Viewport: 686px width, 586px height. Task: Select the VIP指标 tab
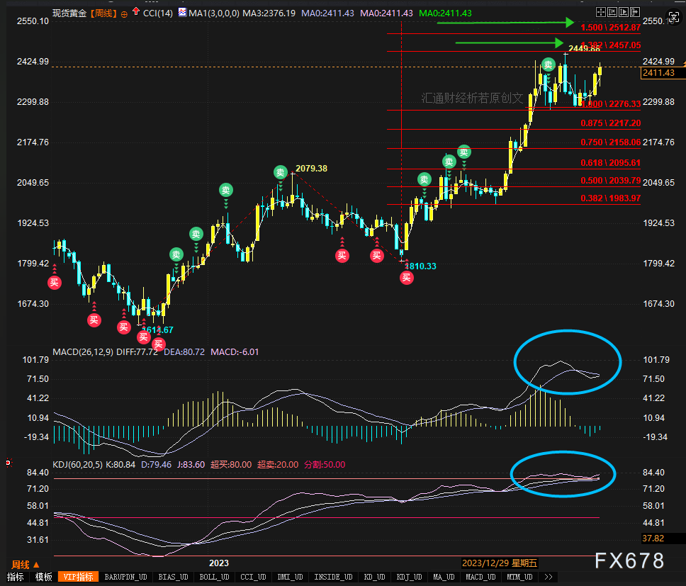pos(77,577)
